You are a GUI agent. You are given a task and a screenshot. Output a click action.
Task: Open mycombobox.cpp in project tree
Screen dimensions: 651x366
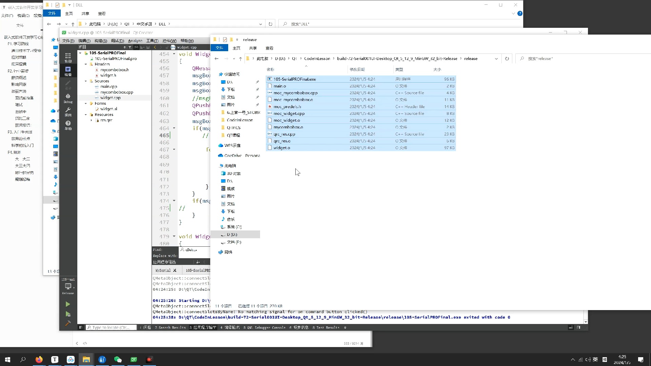[x=116, y=92]
